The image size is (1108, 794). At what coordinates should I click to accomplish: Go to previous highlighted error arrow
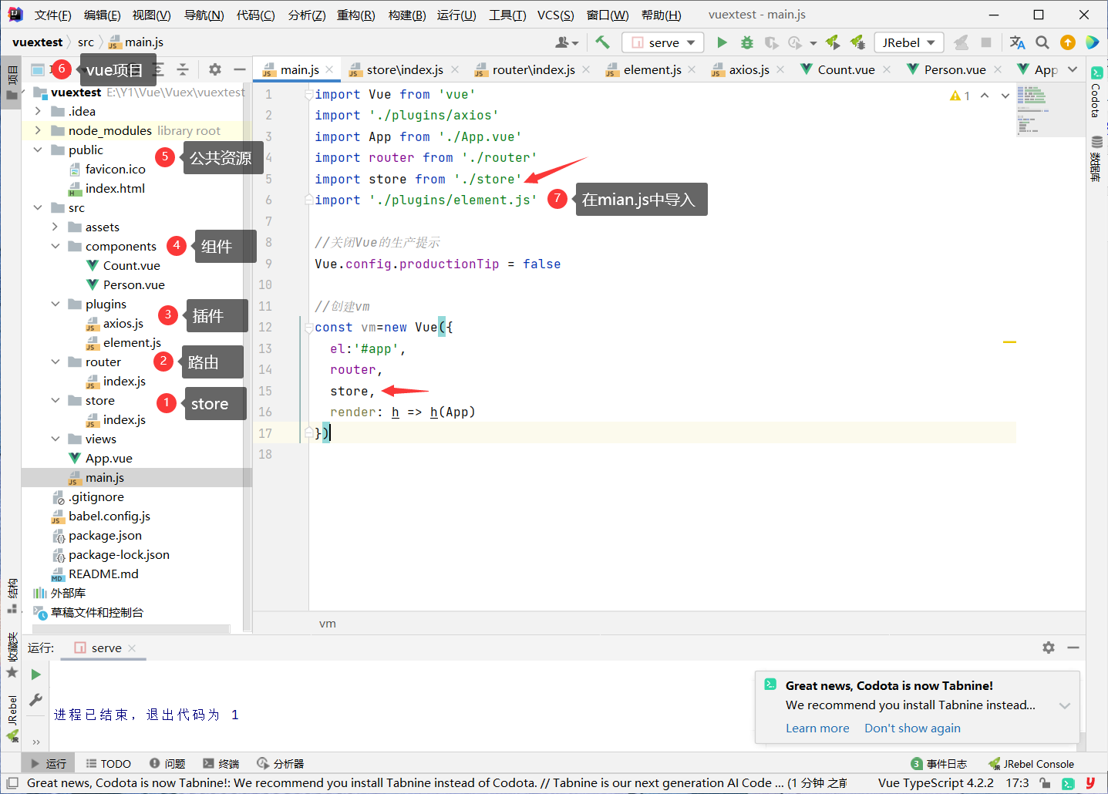(x=985, y=96)
